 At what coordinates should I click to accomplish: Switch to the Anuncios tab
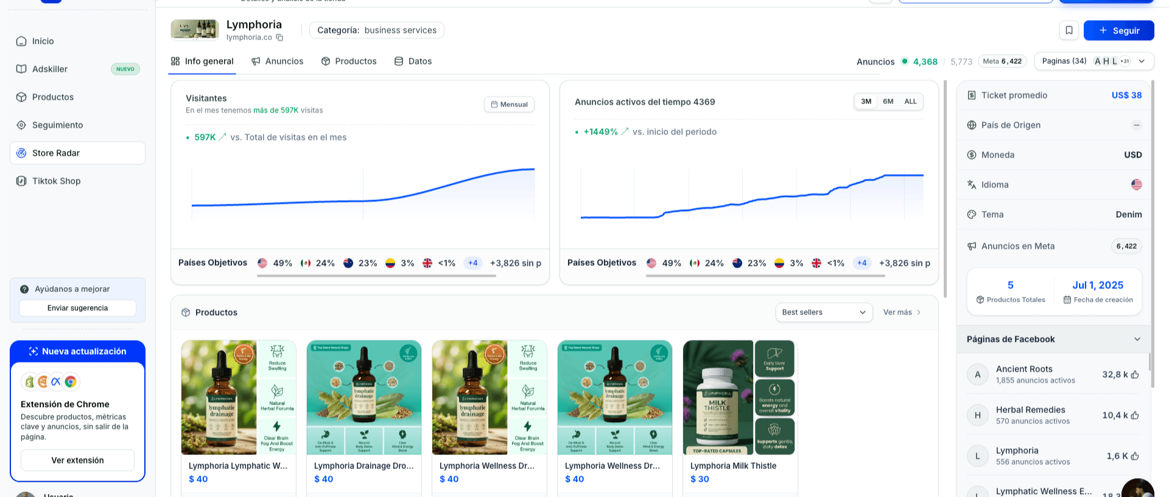coord(278,61)
